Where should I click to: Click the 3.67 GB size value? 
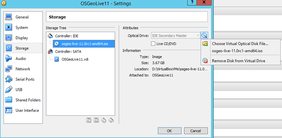[158, 63]
